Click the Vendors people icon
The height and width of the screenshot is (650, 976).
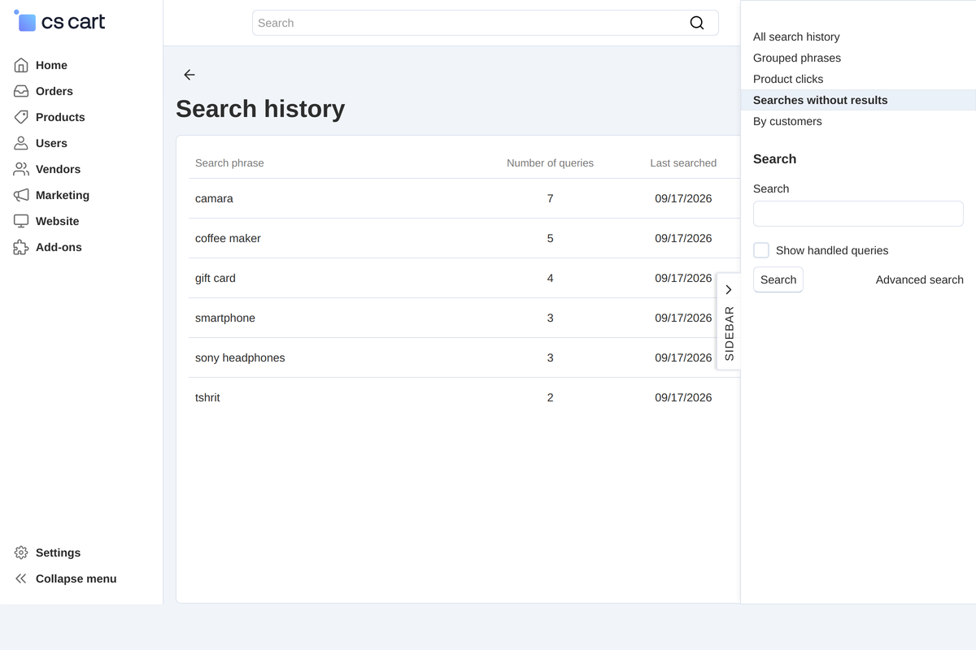click(x=21, y=169)
